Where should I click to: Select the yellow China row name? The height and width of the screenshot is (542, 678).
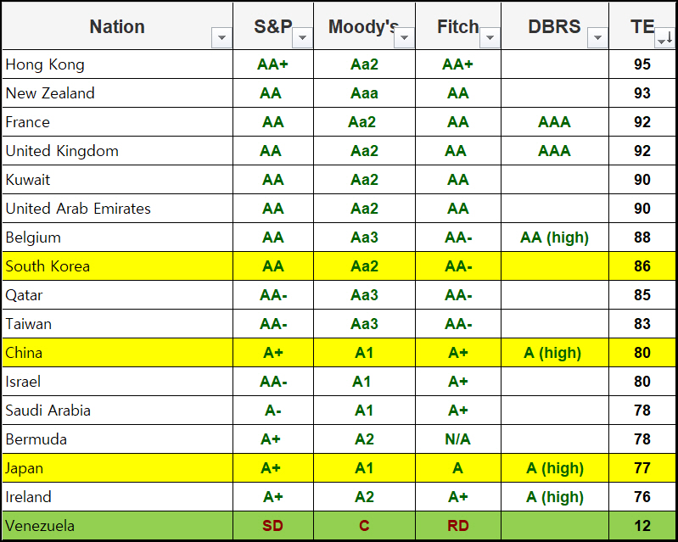pyautogui.click(x=24, y=353)
